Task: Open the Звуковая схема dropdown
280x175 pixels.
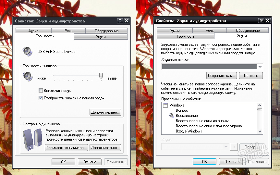Action: tap(260, 67)
